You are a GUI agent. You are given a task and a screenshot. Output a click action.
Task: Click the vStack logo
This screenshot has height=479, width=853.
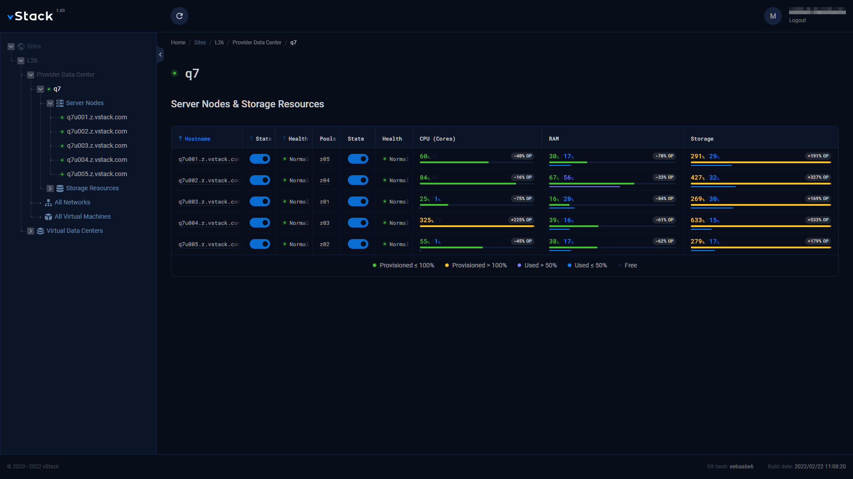pyautogui.click(x=30, y=16)
